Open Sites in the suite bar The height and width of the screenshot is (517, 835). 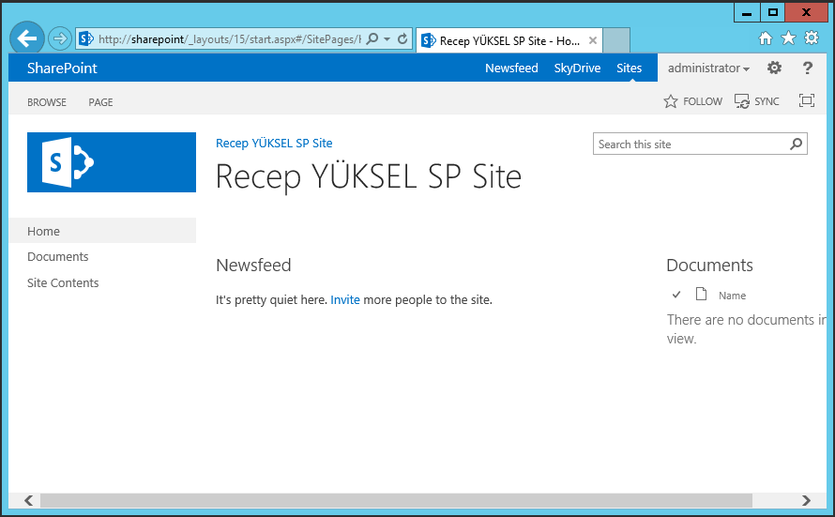pyautogui.click(x=629, y=68)
